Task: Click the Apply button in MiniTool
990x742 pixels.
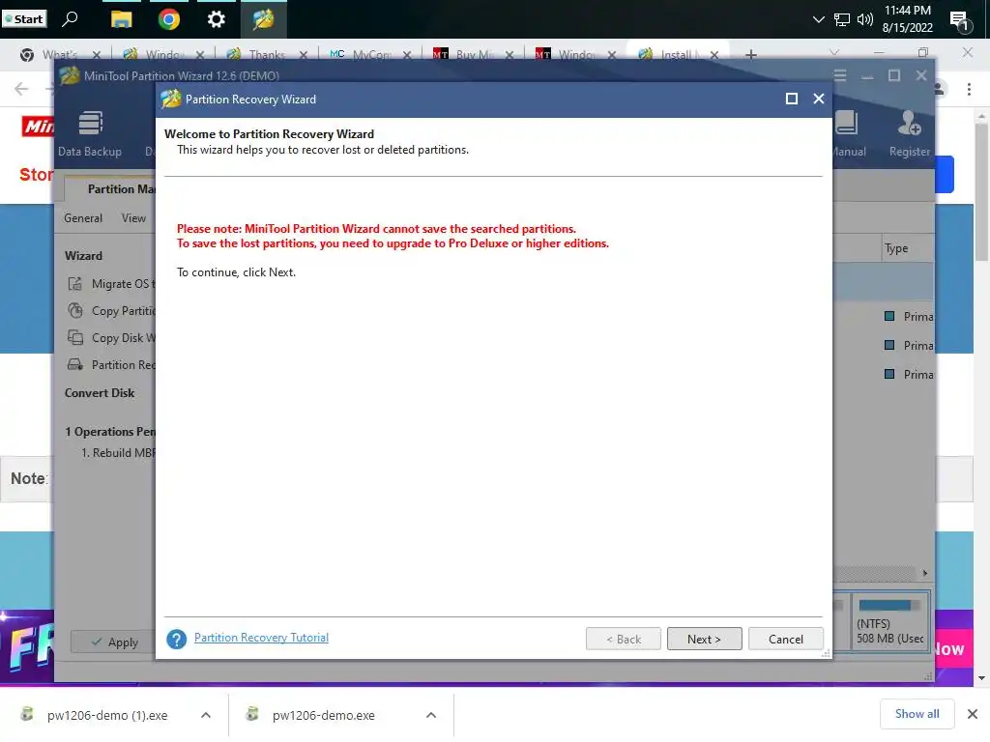Action: (114, 642)
